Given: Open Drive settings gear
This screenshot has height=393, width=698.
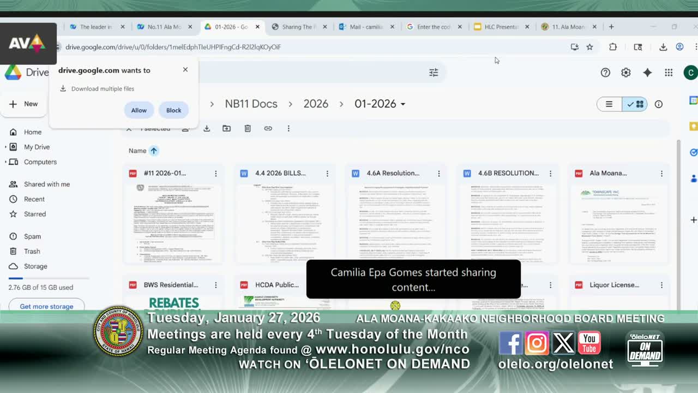Looking at the screenshot, I should pyautogui.click(x=626, y=73).
